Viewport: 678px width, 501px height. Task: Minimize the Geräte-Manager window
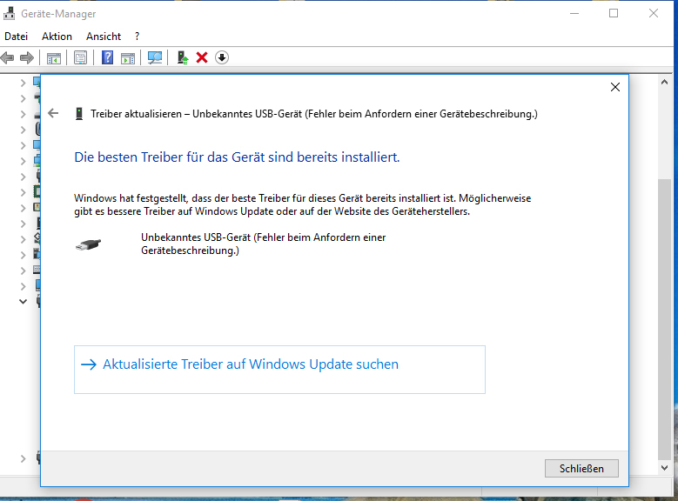click(574, 13)
